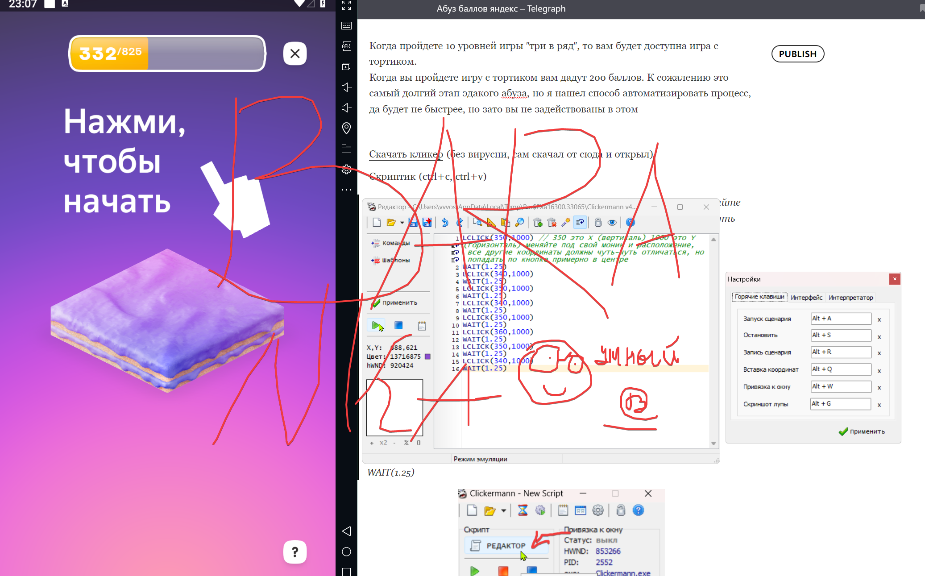Screen dimensions: 925x576
Task: Switch to the Интерфейс tab in Настройки
Action: point(806,298)
